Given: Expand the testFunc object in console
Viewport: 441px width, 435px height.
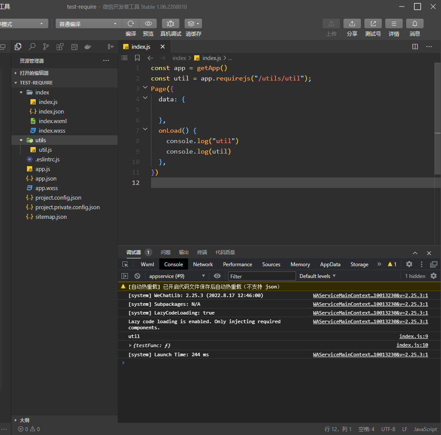Looking at the screenshot, I should 130,345.
